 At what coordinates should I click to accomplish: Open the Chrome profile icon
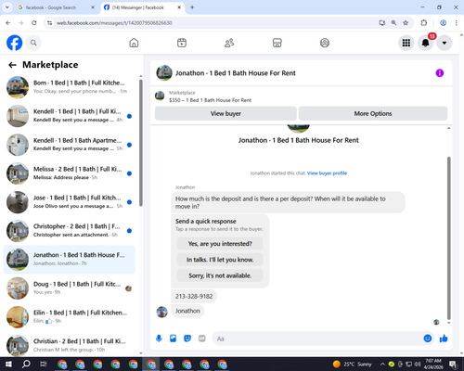pos(443,23)
